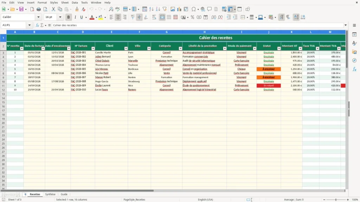Click Sort Ascending icon

(151, 9)
